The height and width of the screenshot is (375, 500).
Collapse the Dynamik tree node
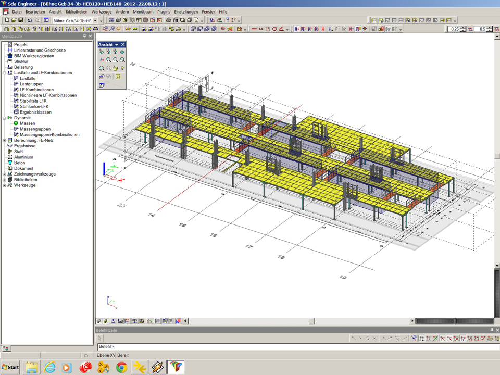(4, 118)
